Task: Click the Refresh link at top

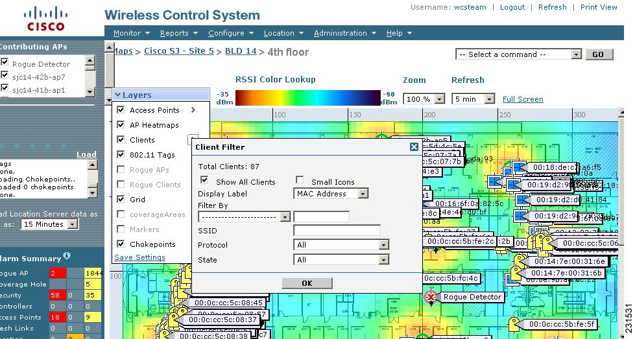Action: [x=552, y=7]
